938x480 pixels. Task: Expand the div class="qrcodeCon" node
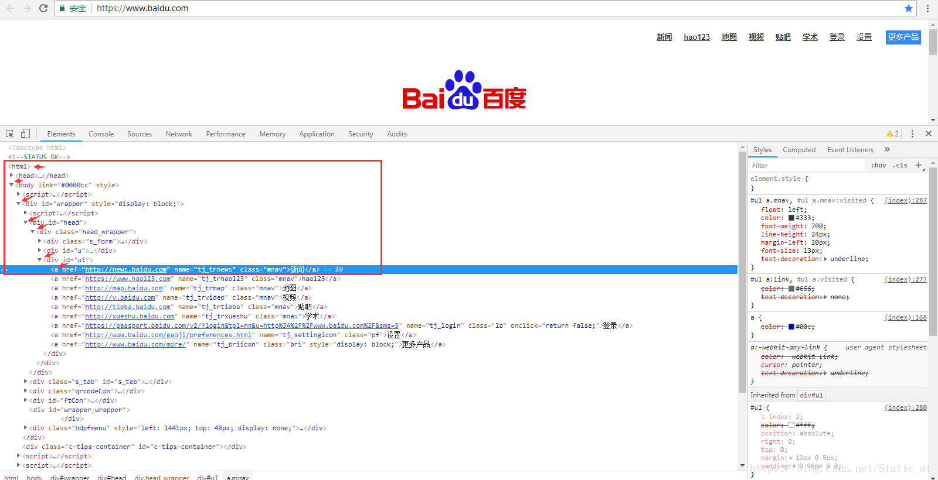[x=25, y=391]
